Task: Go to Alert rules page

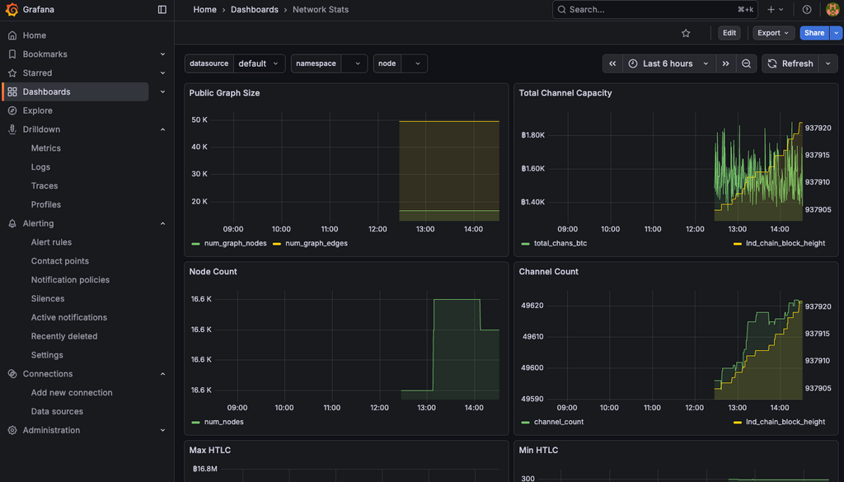Action: (x=51, y=242)
